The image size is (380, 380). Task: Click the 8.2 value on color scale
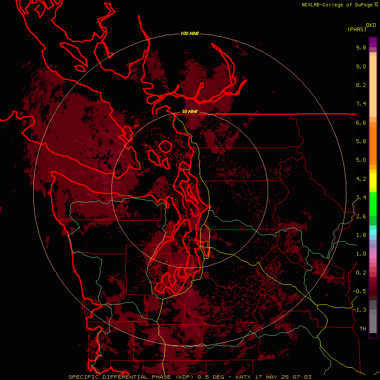point(361,85)
